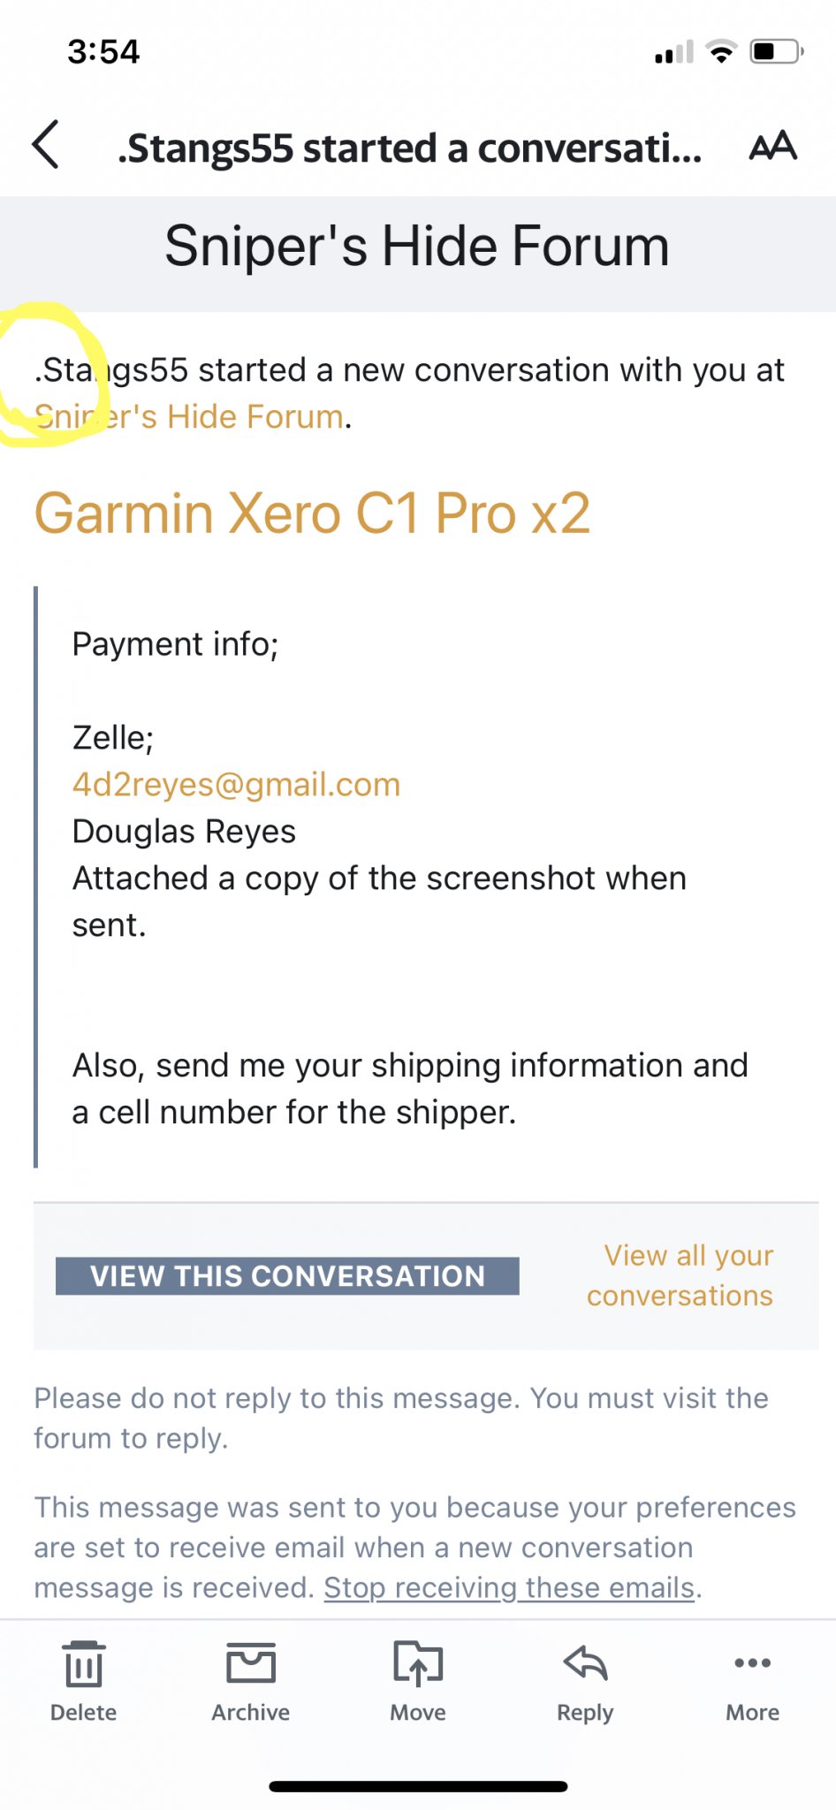Follow the Sniper's Hide Forum orange link
Screen dimensions: 836x1810
189,416
